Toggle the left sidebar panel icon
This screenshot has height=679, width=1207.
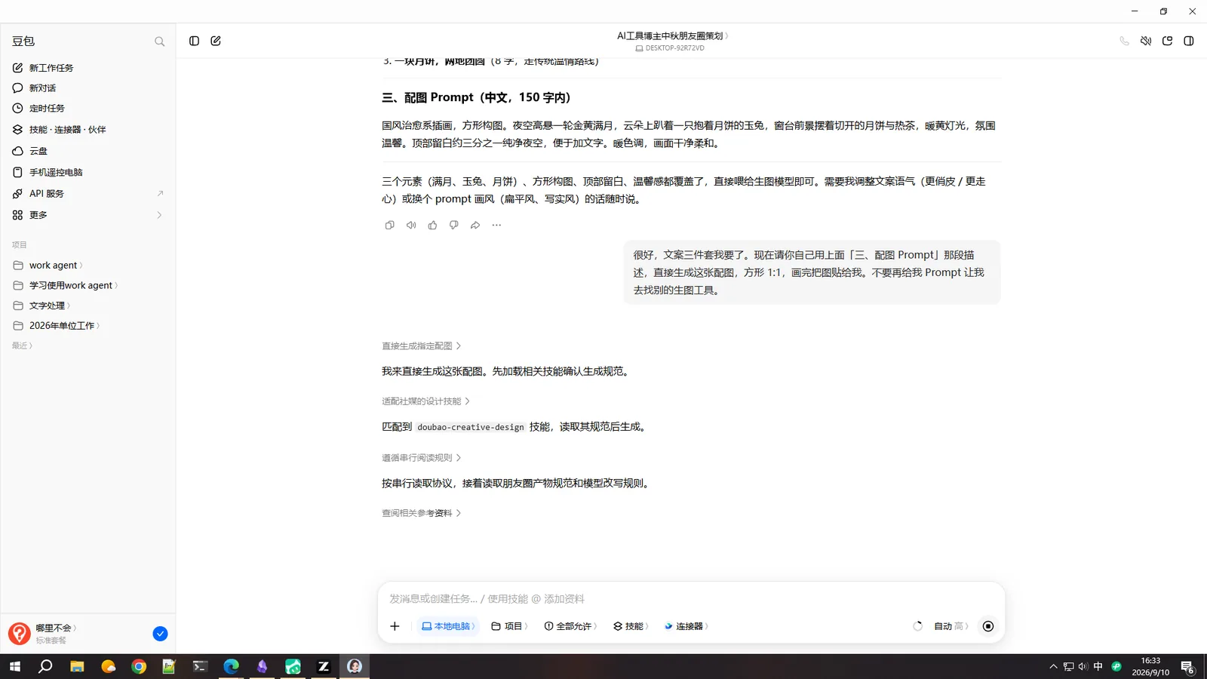(194, 41)
